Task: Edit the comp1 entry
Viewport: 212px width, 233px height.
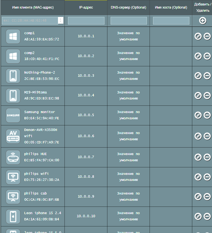Action: point(198,36)
